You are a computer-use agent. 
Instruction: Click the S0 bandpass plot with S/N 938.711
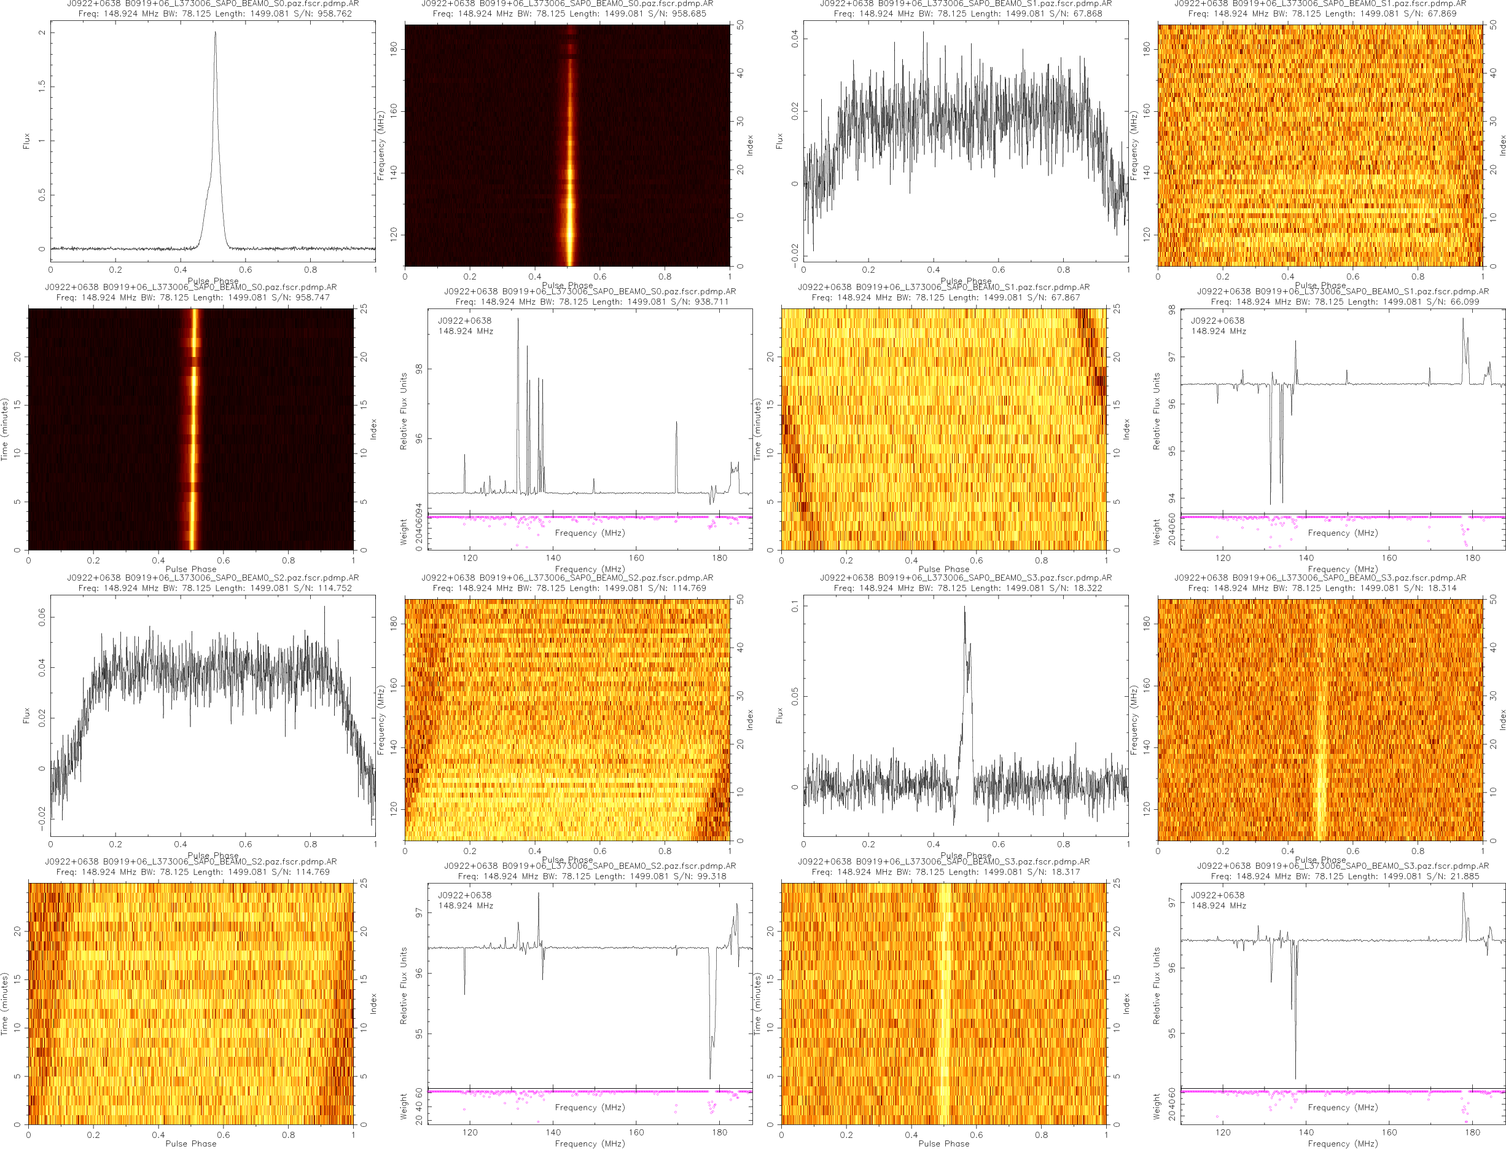[x=589, y=410]
